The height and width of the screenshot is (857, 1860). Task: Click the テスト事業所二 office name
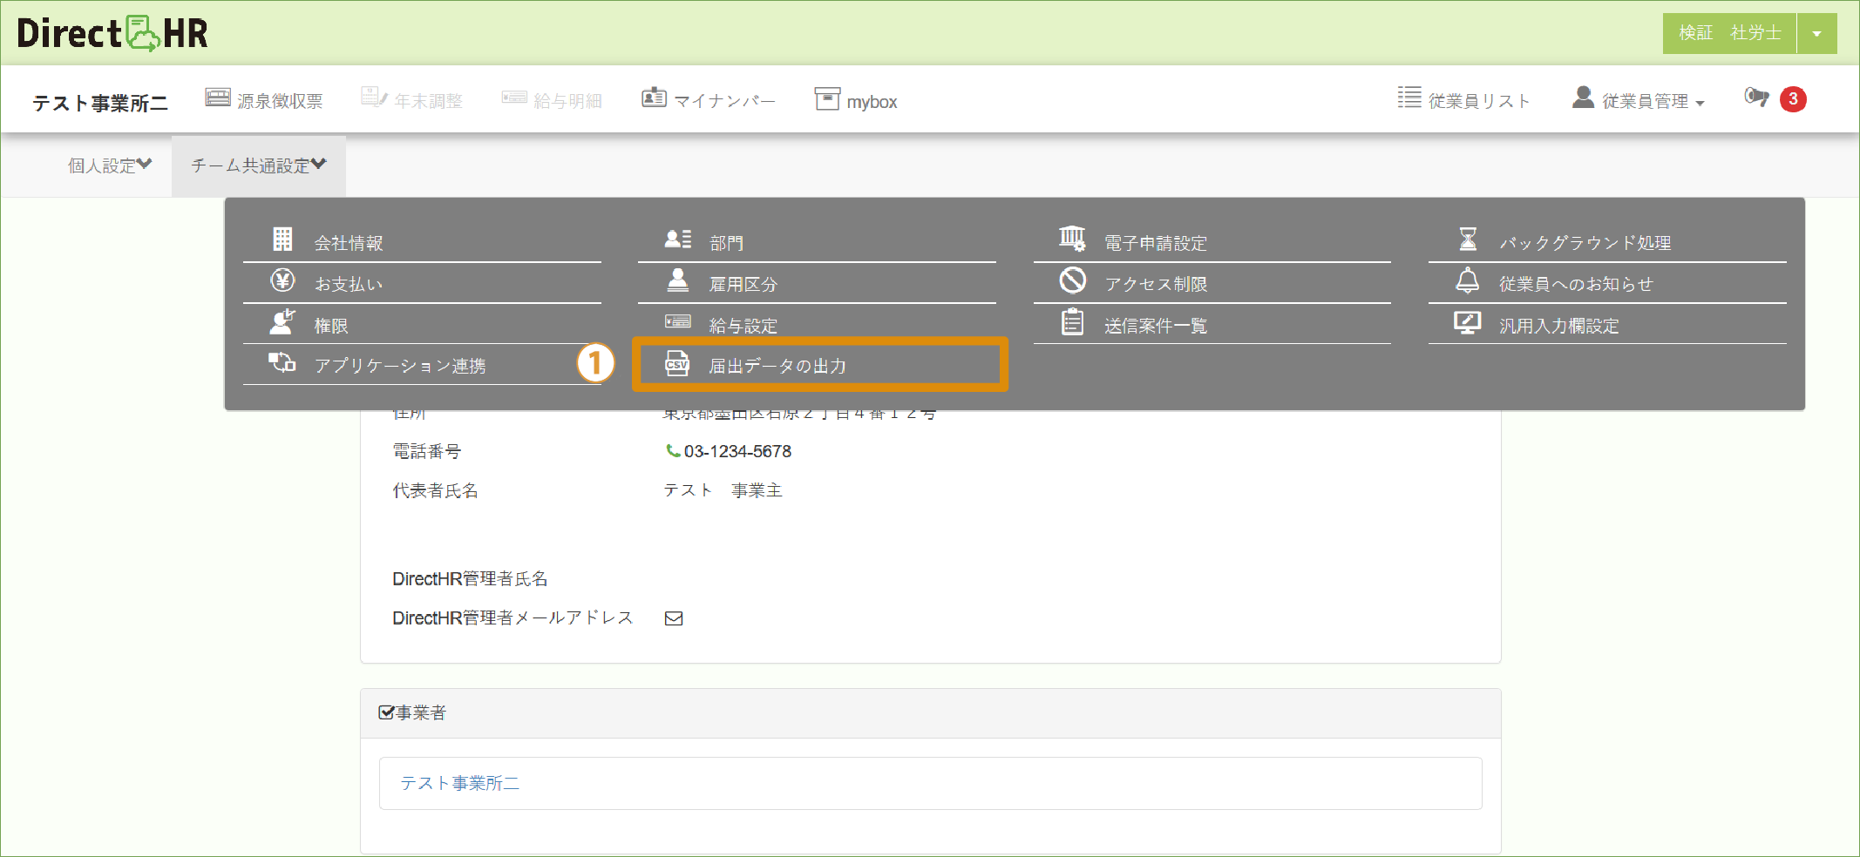tap(100, 103)
